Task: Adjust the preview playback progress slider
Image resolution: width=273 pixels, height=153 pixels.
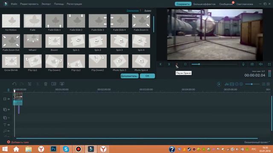Action: 214,64
